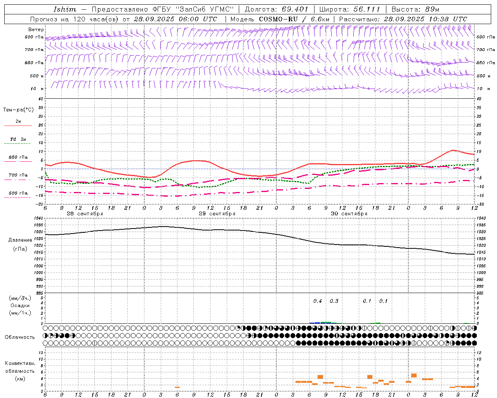Click the "Ветер" wind panel label
Screen dimensions: 497x398
tap(36, 30)
